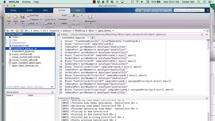Click the Print button
The width and height of the screenshot is (215, 121).
tap(31, 24)
